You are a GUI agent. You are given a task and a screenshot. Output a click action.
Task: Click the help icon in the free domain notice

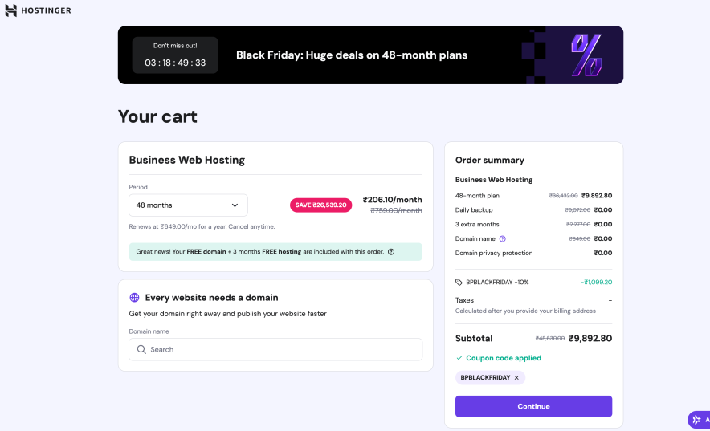pos(391,251)
